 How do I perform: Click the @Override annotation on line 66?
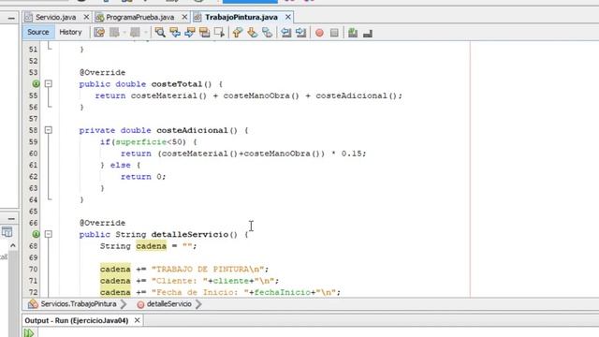click(x=102, y=223)
